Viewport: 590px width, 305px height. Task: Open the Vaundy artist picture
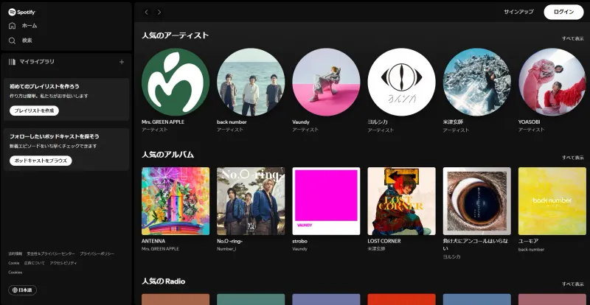coord(326,82)
